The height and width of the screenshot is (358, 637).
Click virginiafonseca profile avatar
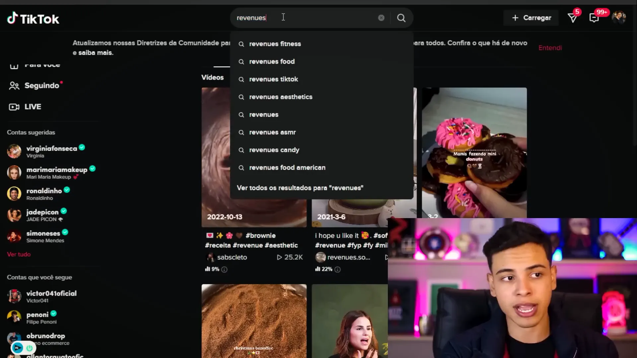pyautogui.click(x=14, y=151)
